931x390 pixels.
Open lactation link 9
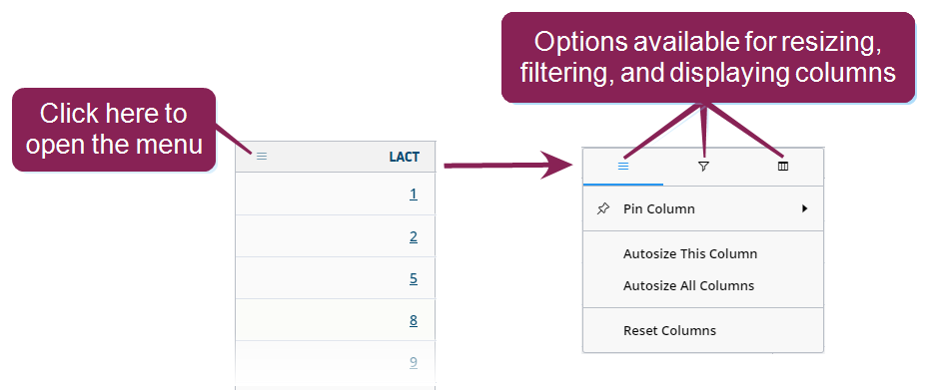tap(414, 362)
